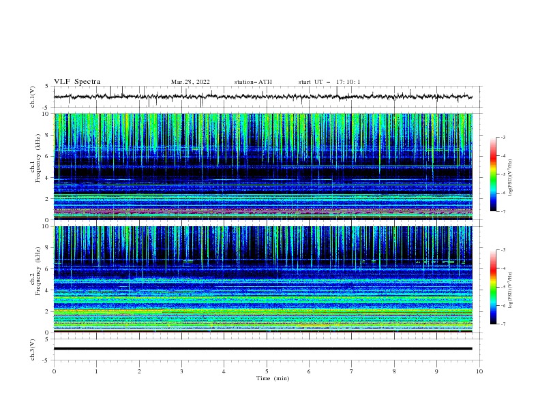Click time axis tick label '5'
540x417 pixels.
coord(267,371)
